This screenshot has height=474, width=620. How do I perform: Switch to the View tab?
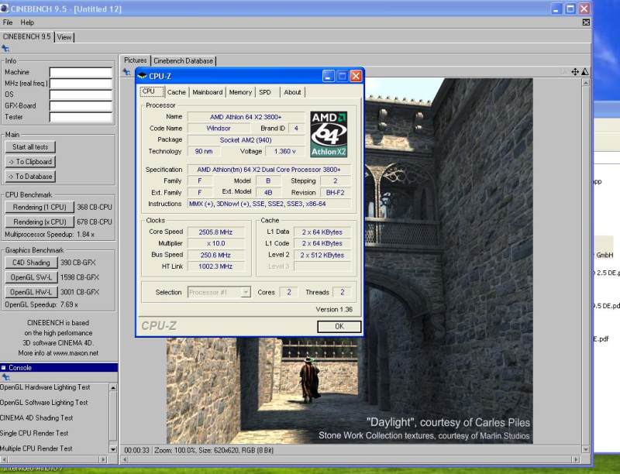pos(64,37)
